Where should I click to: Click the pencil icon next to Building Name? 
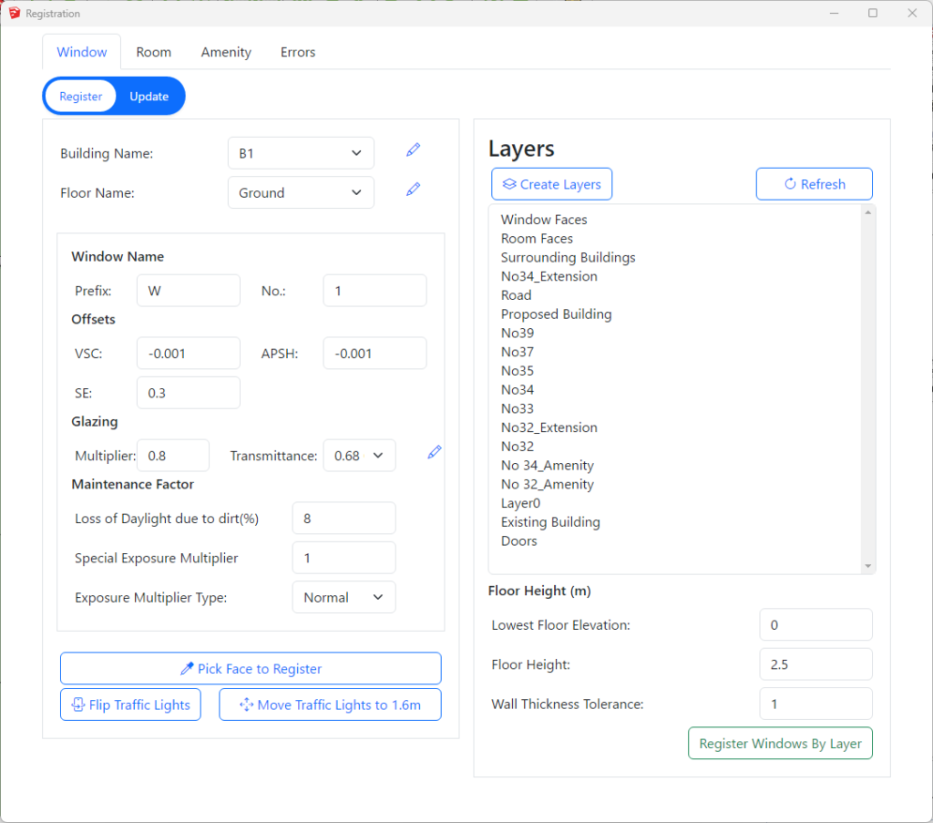[x=414, y=149]
